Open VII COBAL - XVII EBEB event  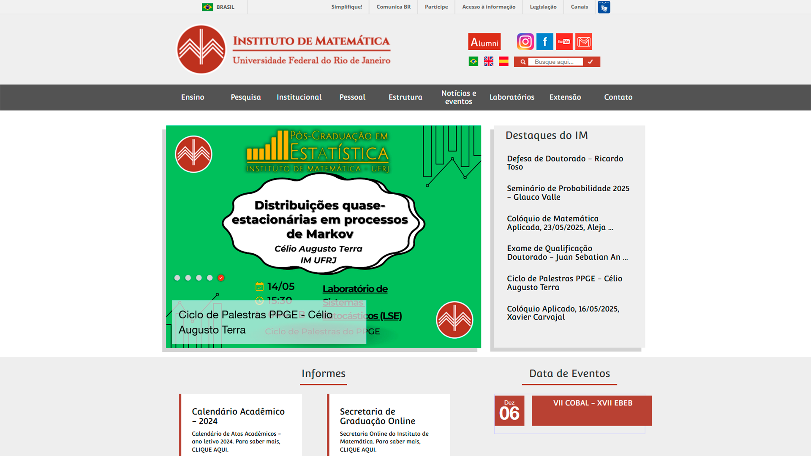(x=592, y=410)
